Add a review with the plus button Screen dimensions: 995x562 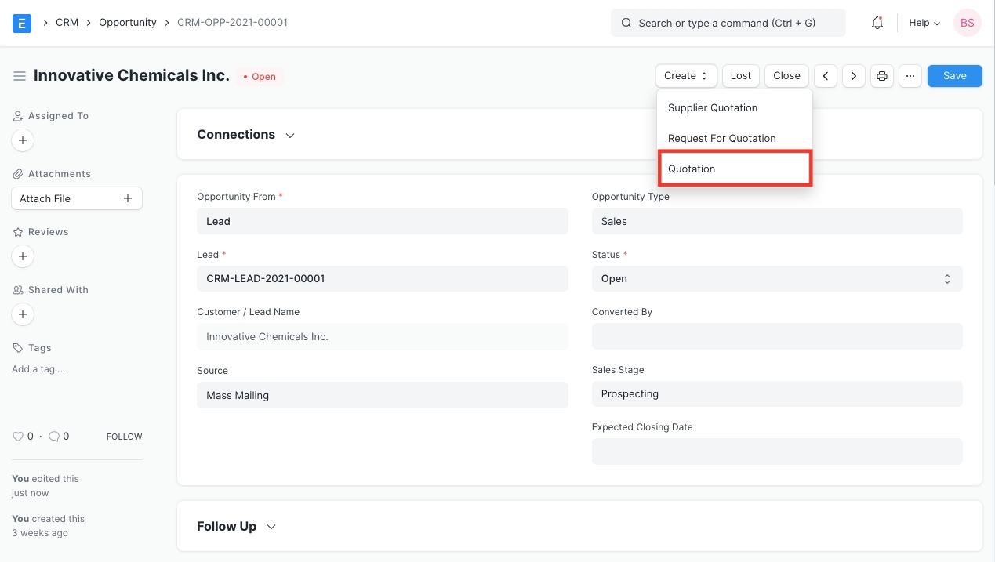pos(23,256)
